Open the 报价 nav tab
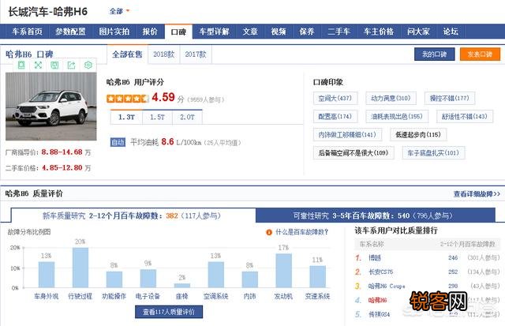This screenshot has width=505, height=326. pyautogui.click(x=150, y=32)
